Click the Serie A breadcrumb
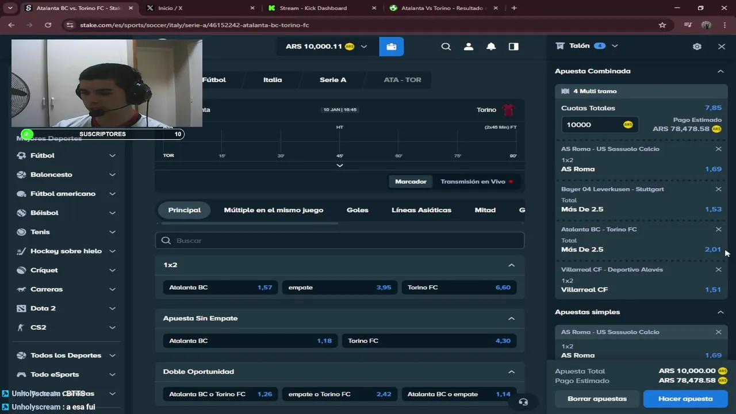Image resolution: width=736 pixels, height=414 pixels. [x=333, y=80]
